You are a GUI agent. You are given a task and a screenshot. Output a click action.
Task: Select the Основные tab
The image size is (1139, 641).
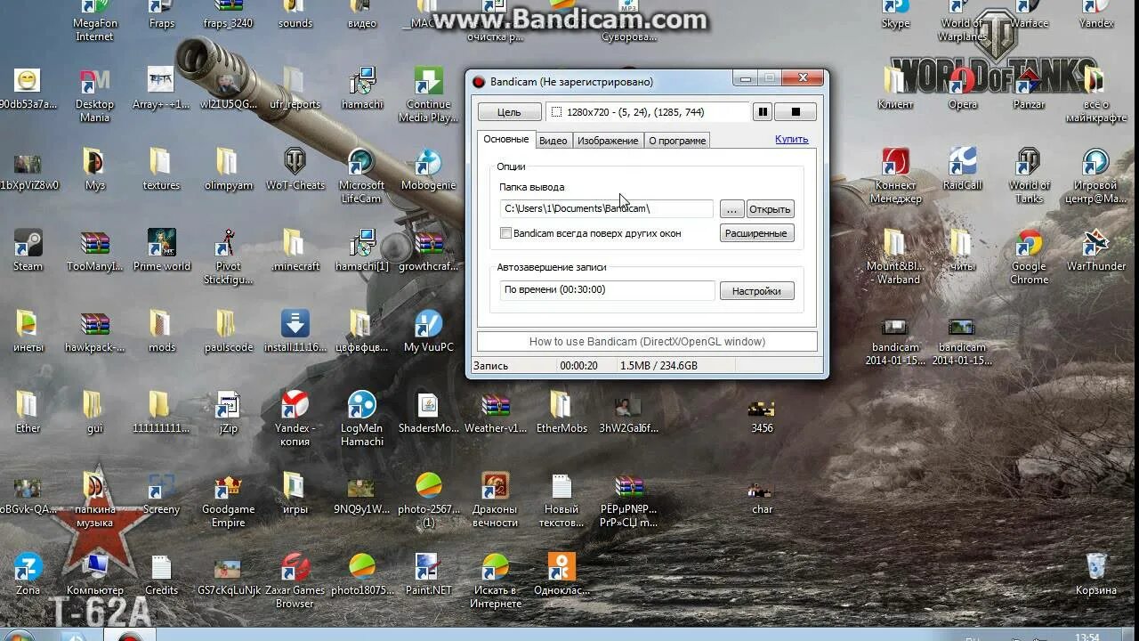[x=506, y=139]
